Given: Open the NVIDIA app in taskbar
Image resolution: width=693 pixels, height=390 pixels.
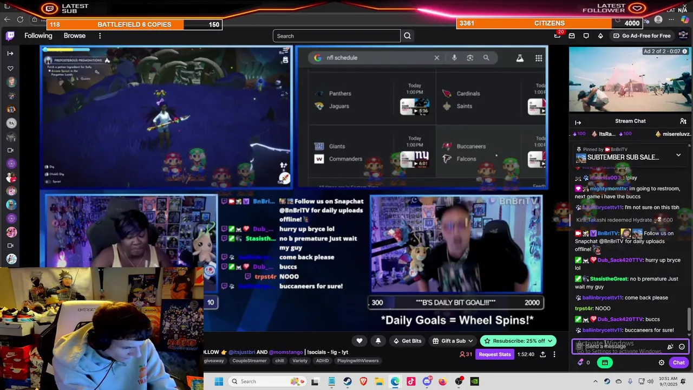Looking at the screenshot, I should 474,381.
